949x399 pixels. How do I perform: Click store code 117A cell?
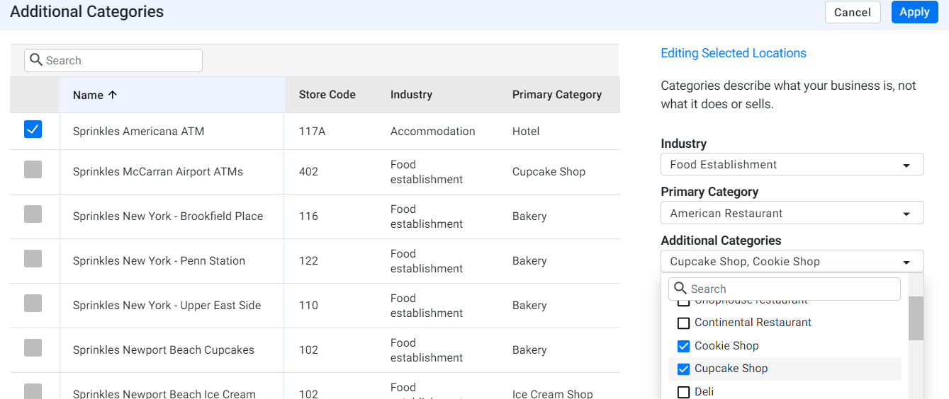(313, 132)
